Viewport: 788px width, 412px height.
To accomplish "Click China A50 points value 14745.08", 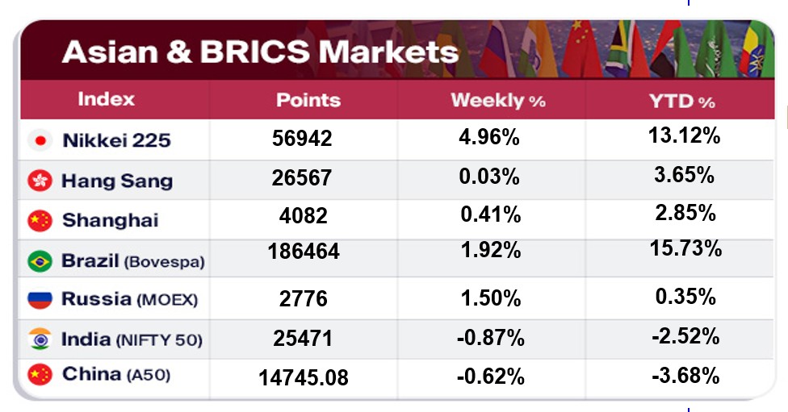I will point(304,377).
